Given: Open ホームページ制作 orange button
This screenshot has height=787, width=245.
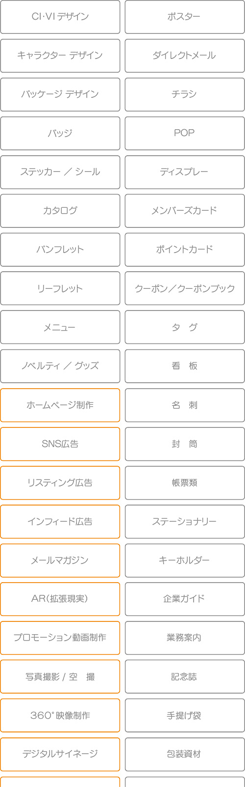Looking at the screenshot, I should [60, 405].
